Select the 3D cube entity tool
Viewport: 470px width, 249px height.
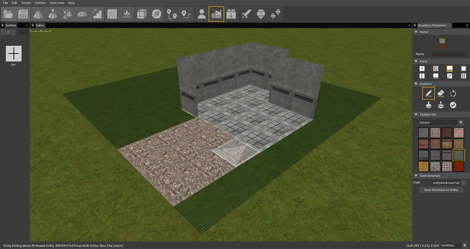142,14
